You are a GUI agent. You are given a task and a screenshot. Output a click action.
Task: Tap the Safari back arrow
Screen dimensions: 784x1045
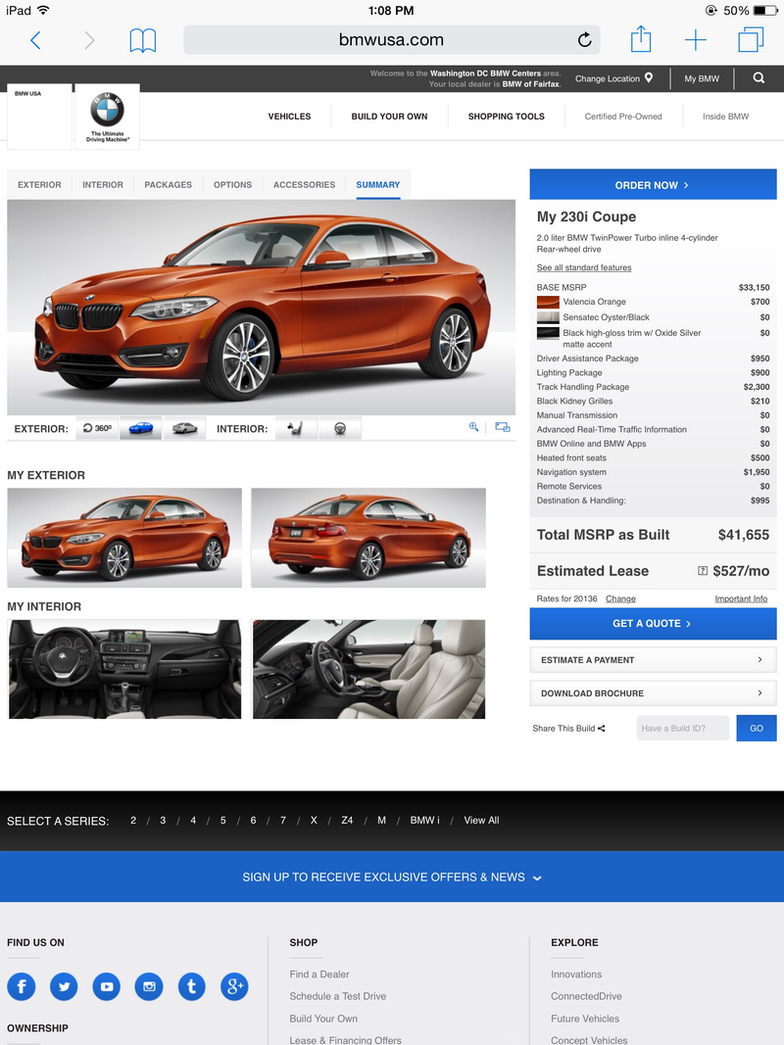click(x=35, y=40)
